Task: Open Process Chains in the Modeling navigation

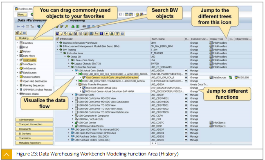Action: click(x=31, y=94)
